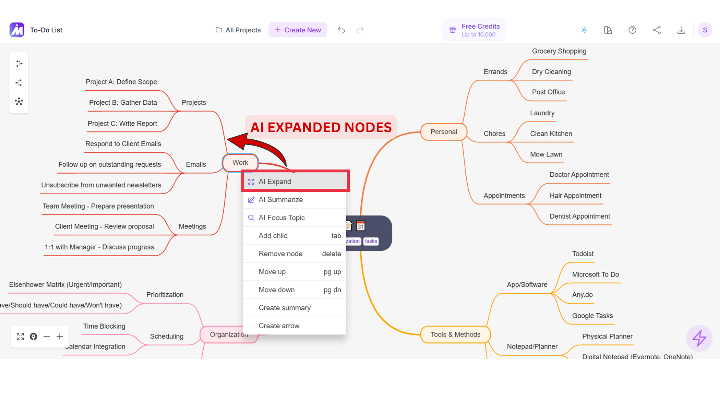This screenshot has height=393, width=720.
Task: Click 'Physical Planner' node
Action: [x=607, y=336]
